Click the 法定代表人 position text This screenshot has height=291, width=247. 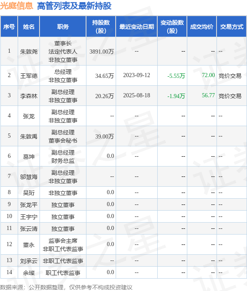pyautogui.click(x=63, y=52)
